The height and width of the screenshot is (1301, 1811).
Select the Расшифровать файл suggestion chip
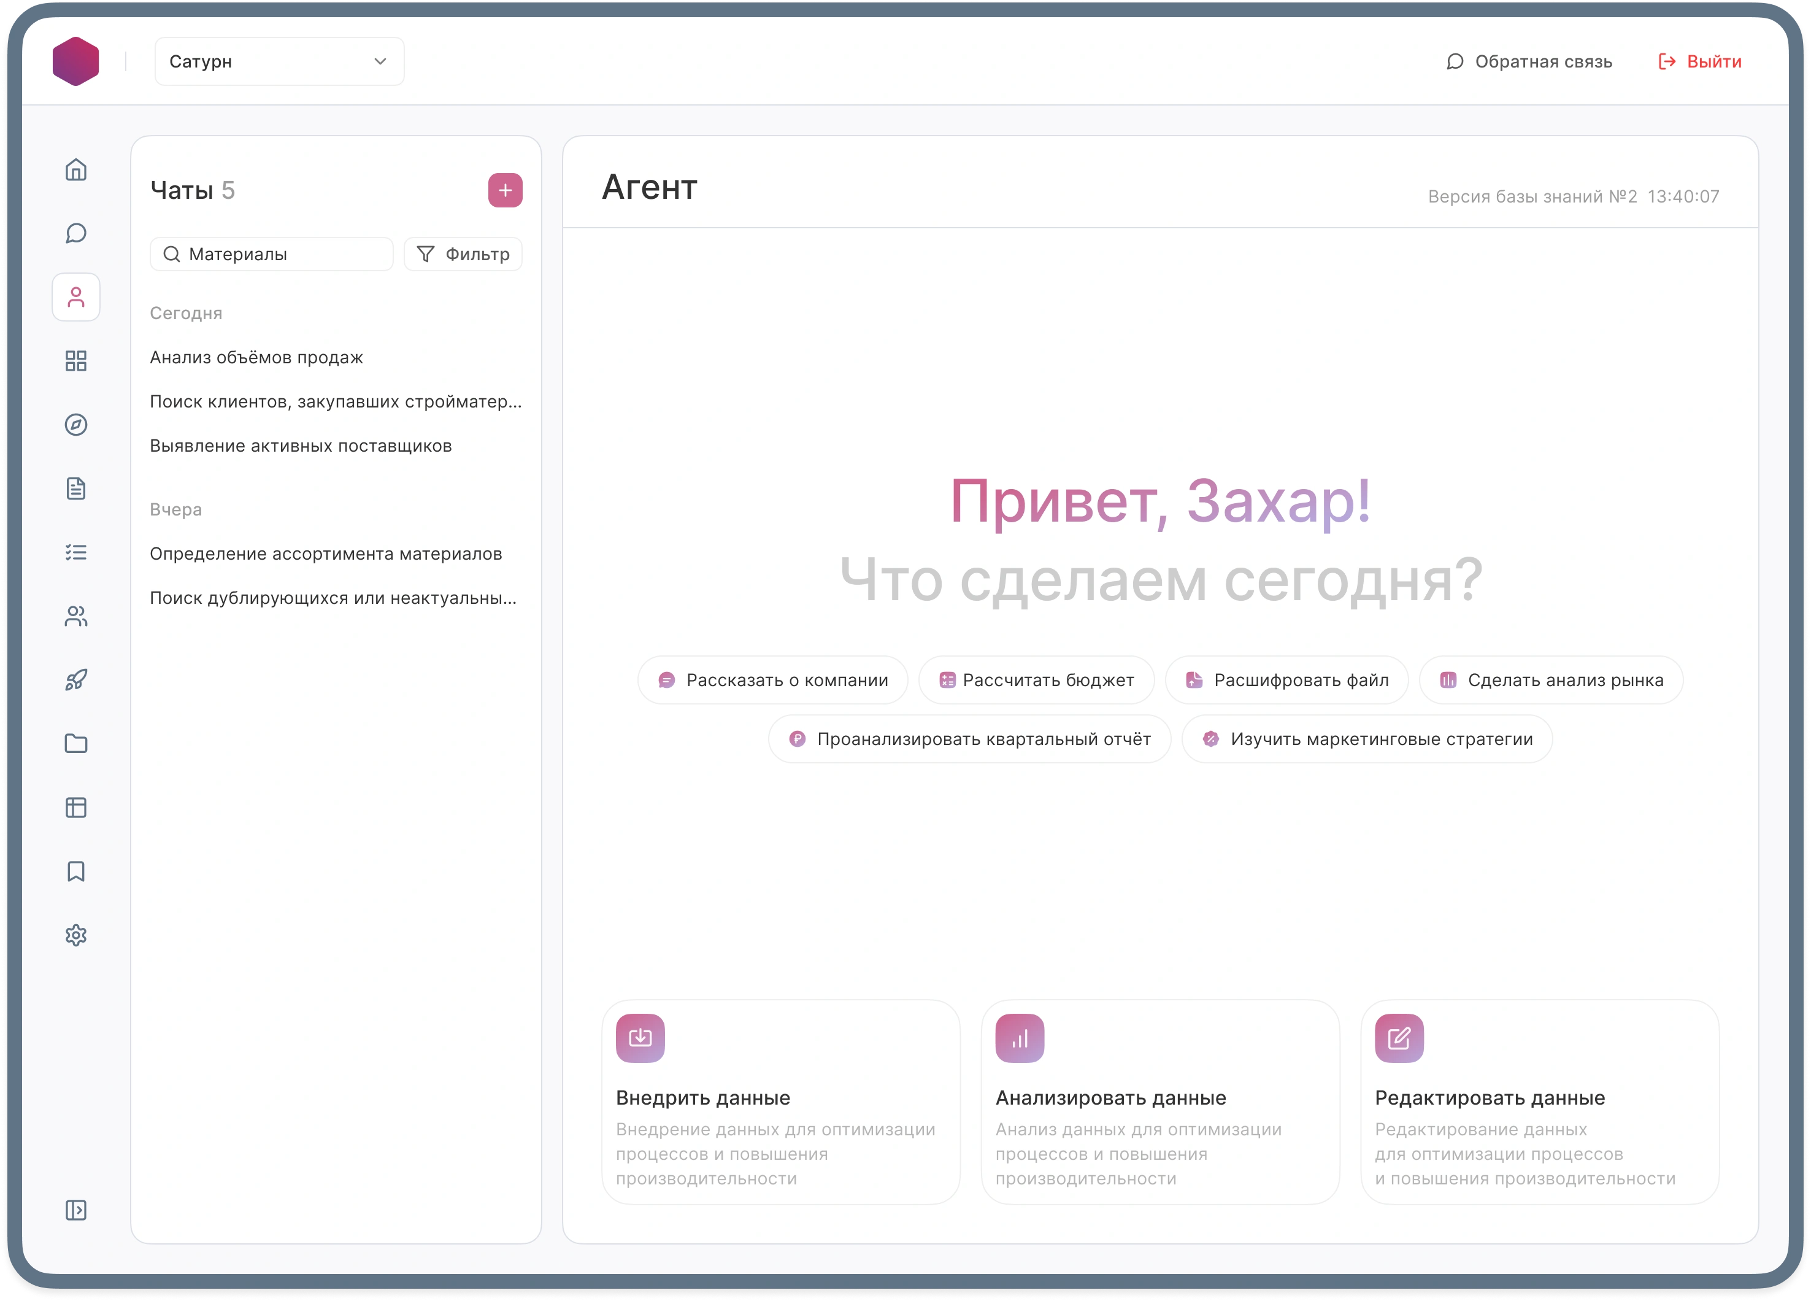(x=1286, y=681)
